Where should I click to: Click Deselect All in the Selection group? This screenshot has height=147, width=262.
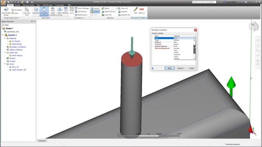pyautogui.click(x=124, y=15)
